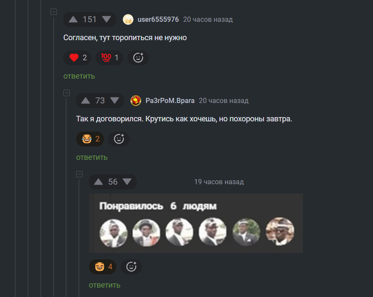Downvote the comment rated 56
The height and width of the screenshot is (297, 373).
[127, 182]
